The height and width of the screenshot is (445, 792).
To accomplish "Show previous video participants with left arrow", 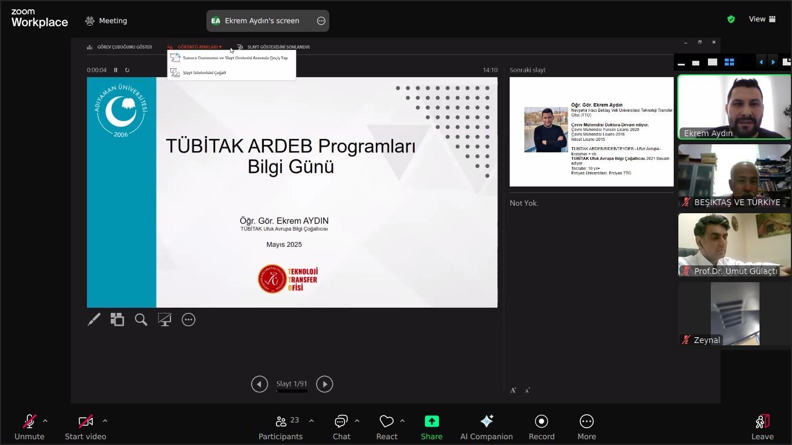I will coord(761,62).
